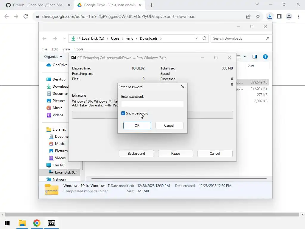Screen dimensions: 305x229
Task: Open Pictures under quick access
Action: (x=56, y=101)
